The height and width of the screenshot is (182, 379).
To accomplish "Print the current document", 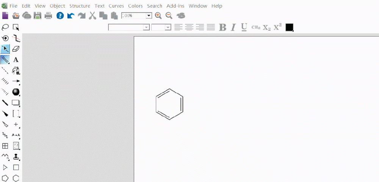I will coord(49,16).
